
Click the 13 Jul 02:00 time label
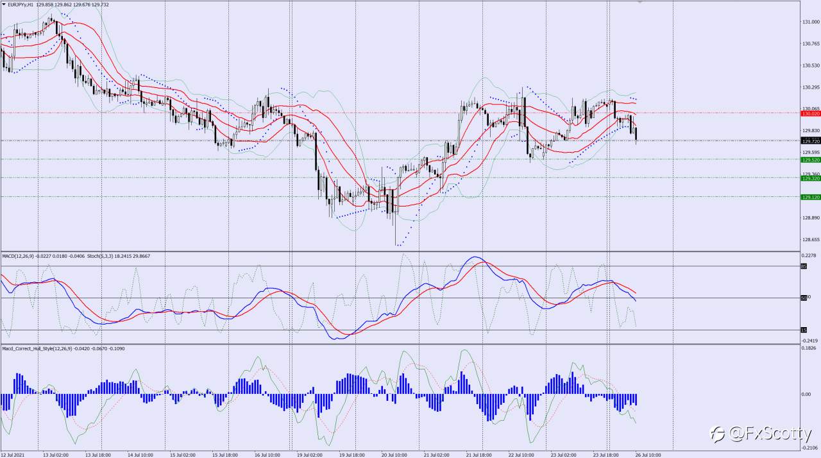[56, 454]
